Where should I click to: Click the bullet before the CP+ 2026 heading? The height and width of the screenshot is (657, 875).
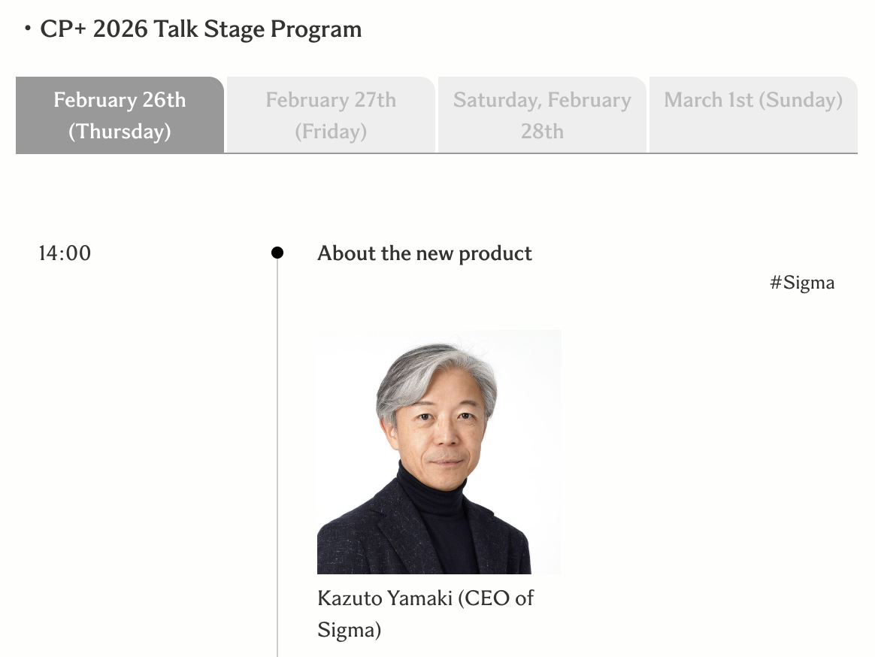[x=27, y=30]
